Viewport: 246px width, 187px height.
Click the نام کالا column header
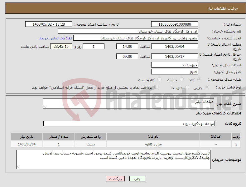[x=153, y=137]
